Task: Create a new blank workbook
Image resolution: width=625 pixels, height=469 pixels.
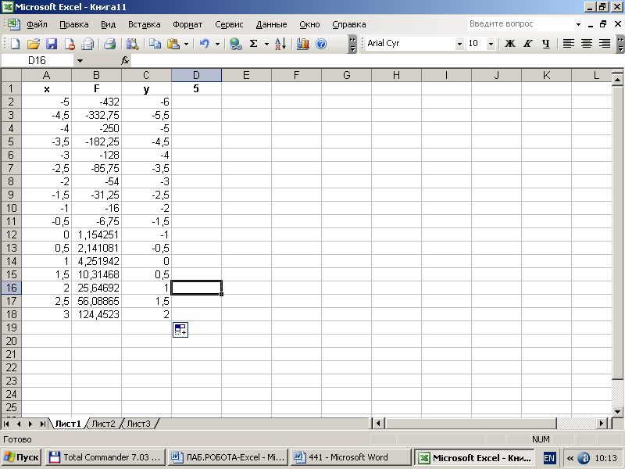Action: [15, 44]
